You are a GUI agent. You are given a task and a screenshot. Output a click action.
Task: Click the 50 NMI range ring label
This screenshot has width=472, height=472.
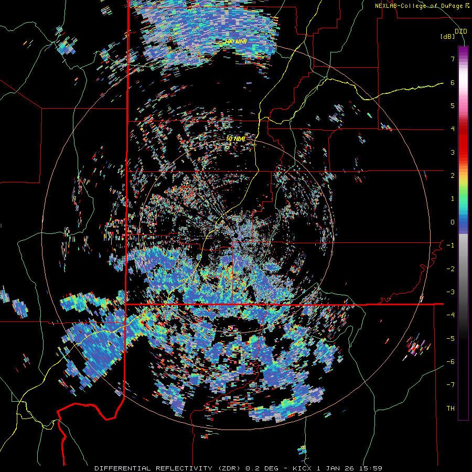[x=235, y=139]
